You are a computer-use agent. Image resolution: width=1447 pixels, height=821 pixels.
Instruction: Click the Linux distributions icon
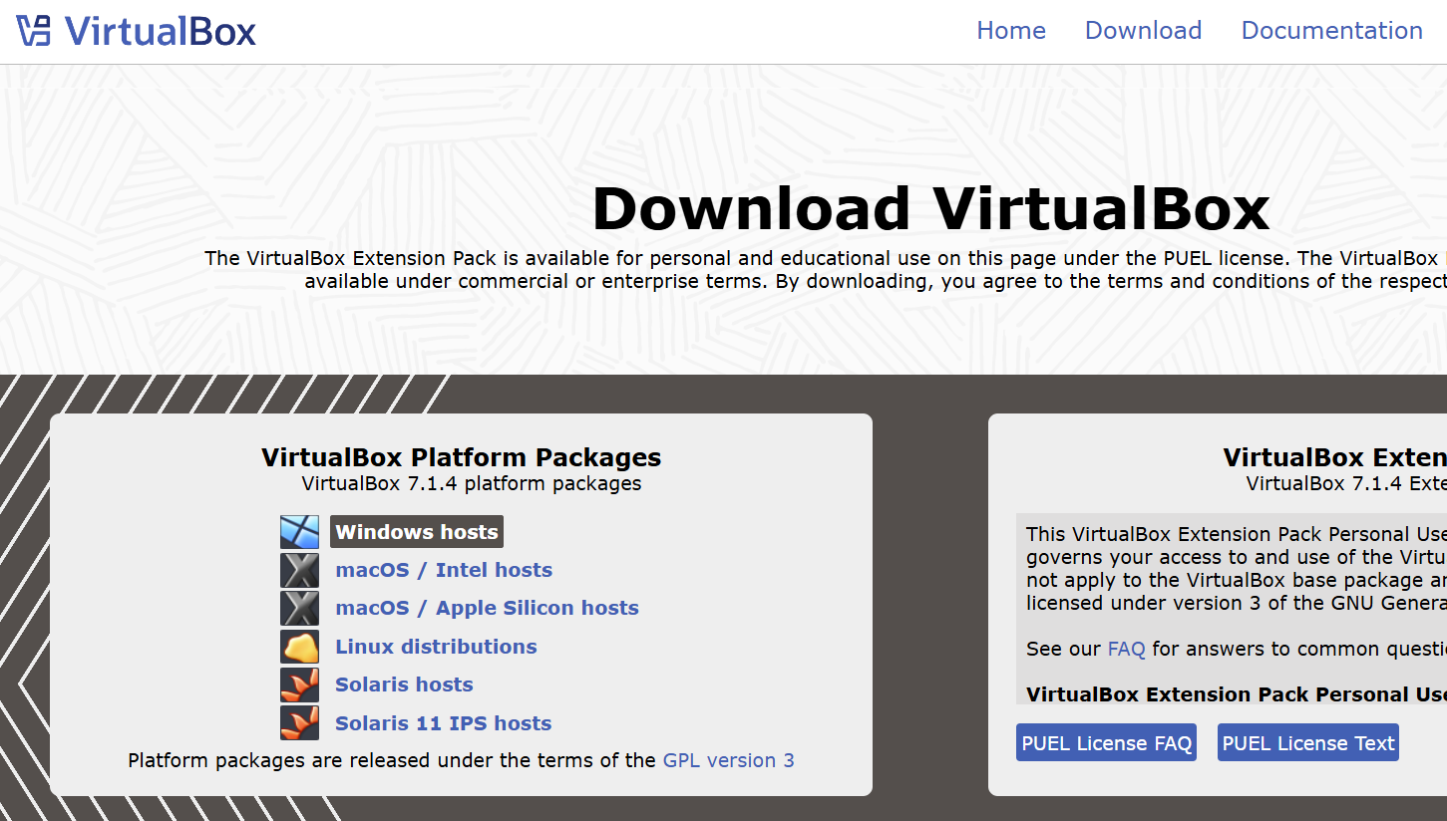pos(299,647)
